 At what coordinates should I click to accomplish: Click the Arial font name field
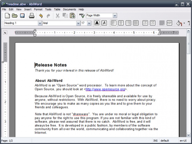tap(59, 23)
